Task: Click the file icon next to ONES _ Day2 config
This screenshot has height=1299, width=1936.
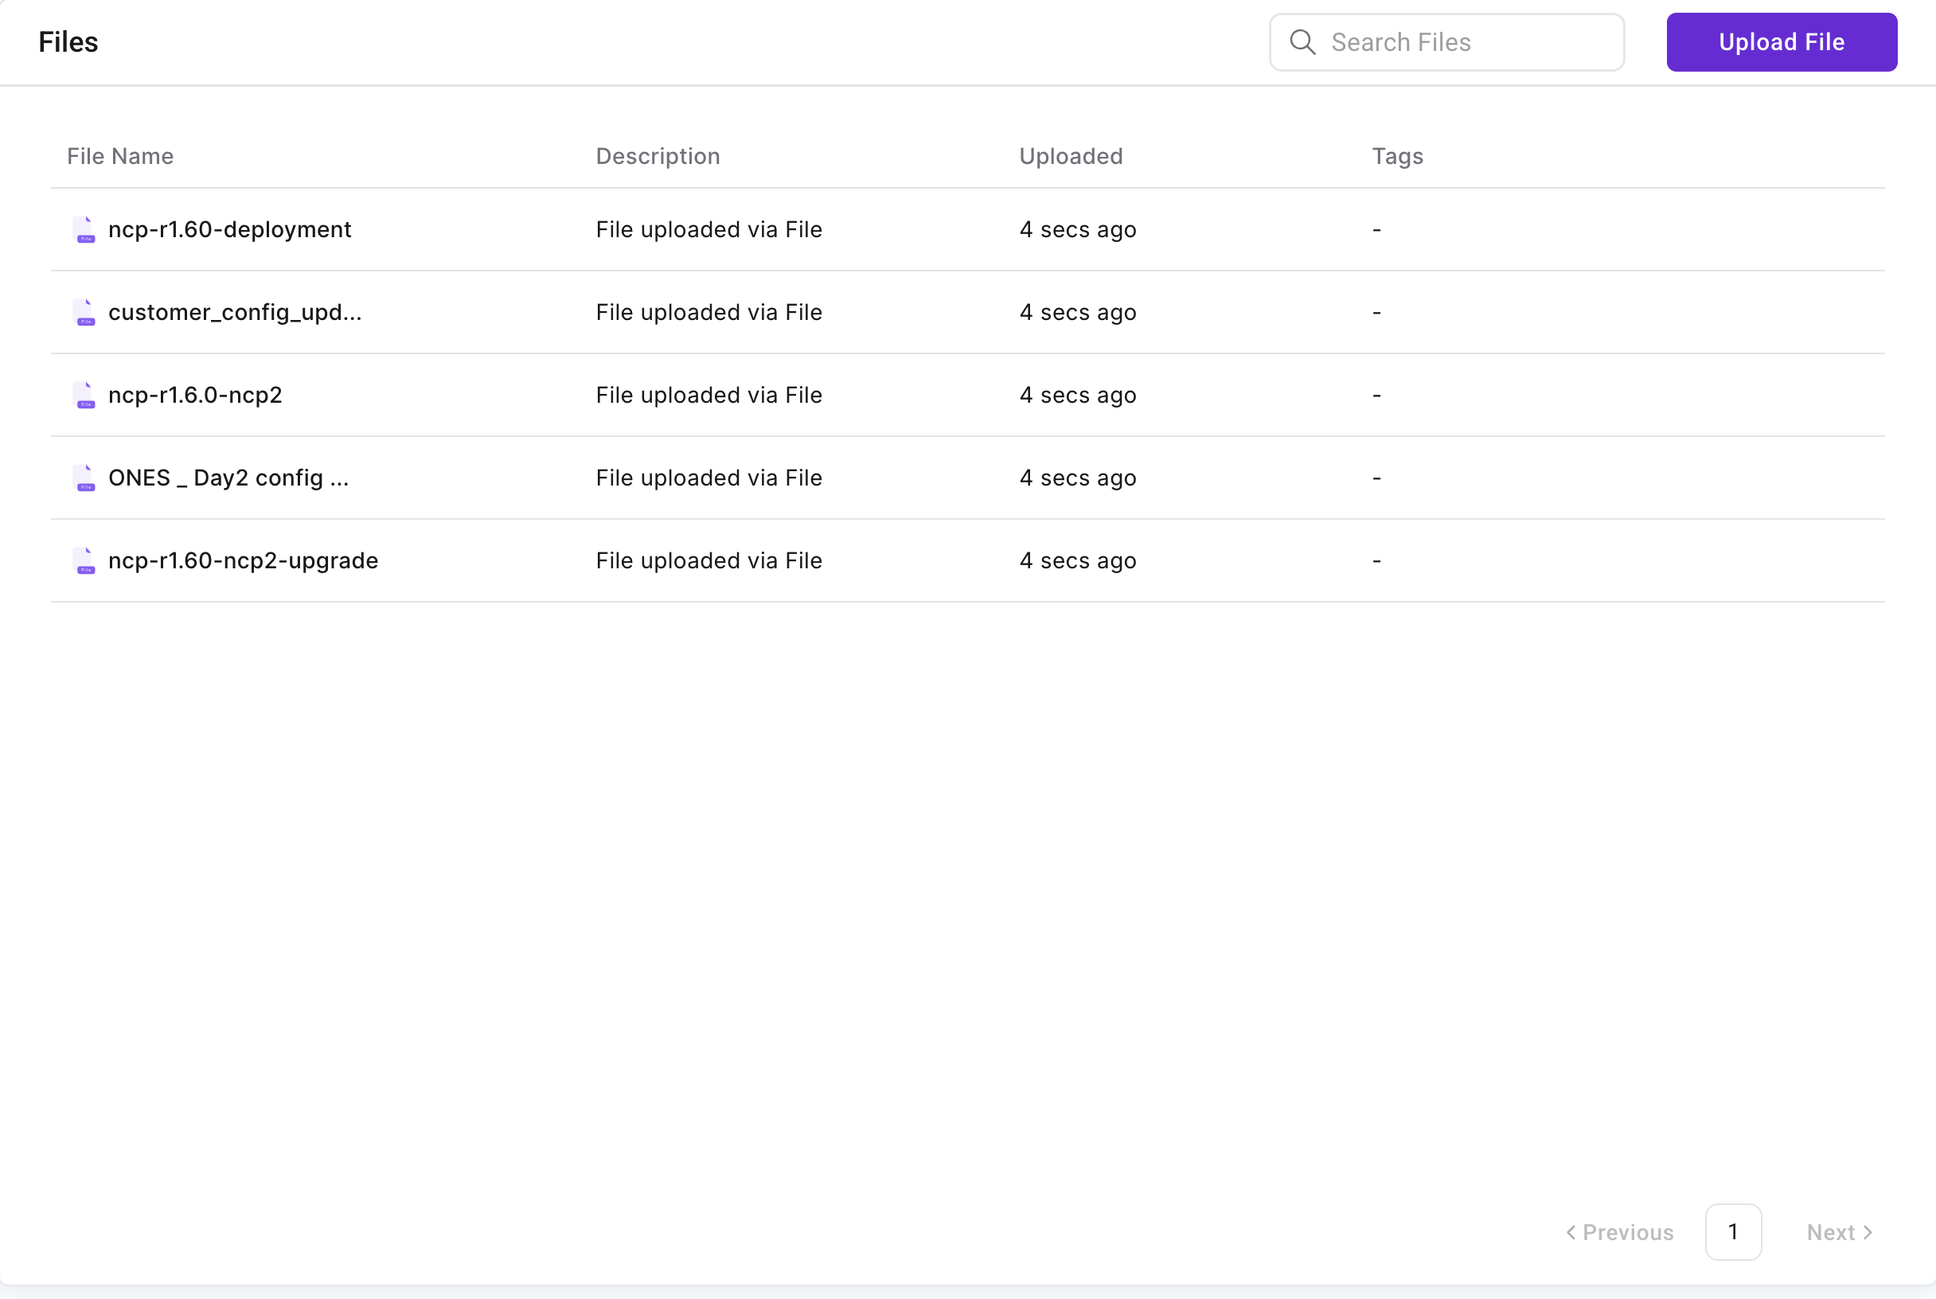Action: click(x=84, y=478)
